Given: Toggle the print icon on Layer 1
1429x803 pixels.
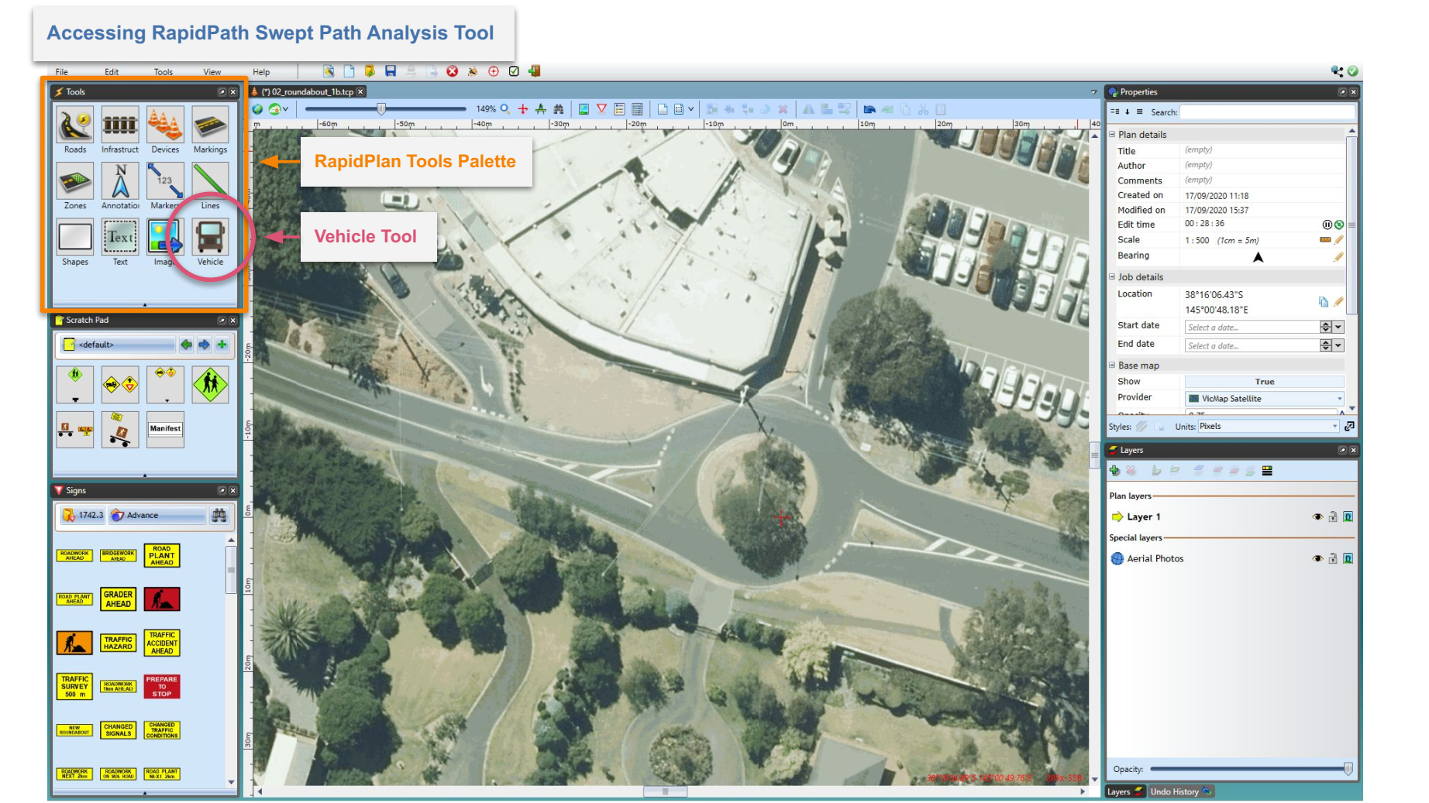Looking at the screenshot, I should pyautogui.click(x=1348, y=516).
